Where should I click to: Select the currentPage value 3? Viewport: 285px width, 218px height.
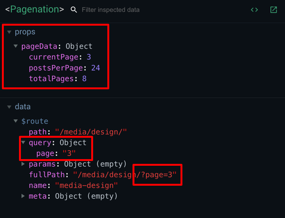pyautogui.click(x=89, y=57)
